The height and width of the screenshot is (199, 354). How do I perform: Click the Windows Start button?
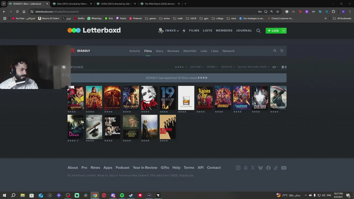pos(4,195)
